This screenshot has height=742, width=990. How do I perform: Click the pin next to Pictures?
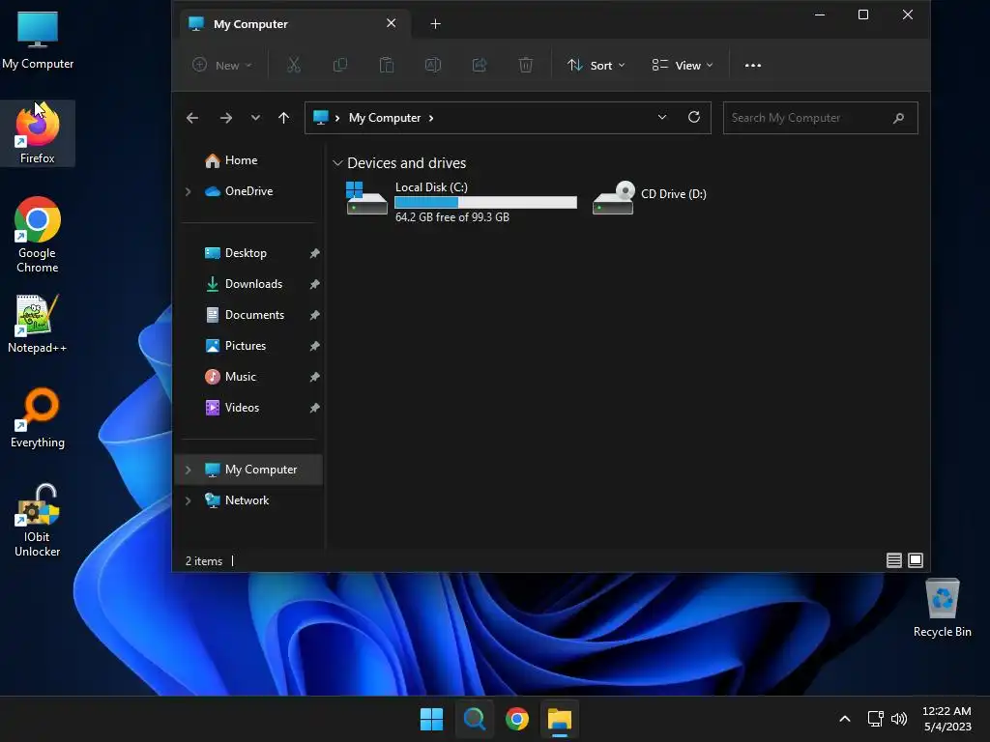click(x=314, y=346)
